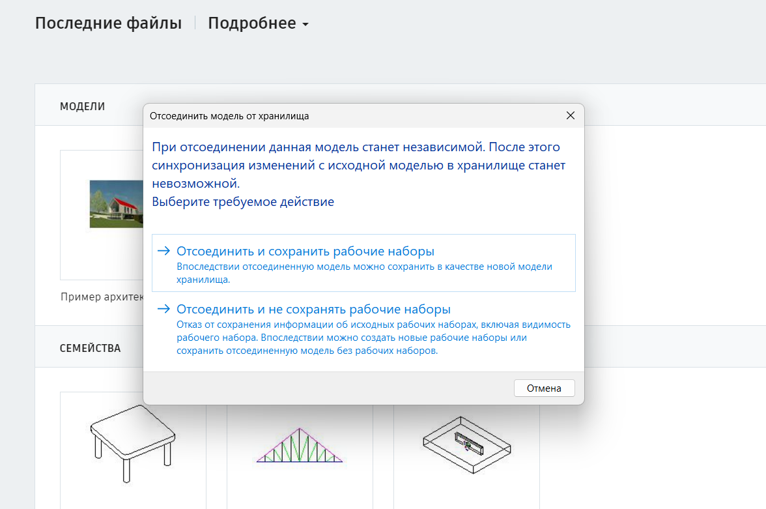Image resolution: width=766 pixels, height=509 pixels.
Task: Click the СЕМЕЙСТВА section header
Action: coord(91,348)
